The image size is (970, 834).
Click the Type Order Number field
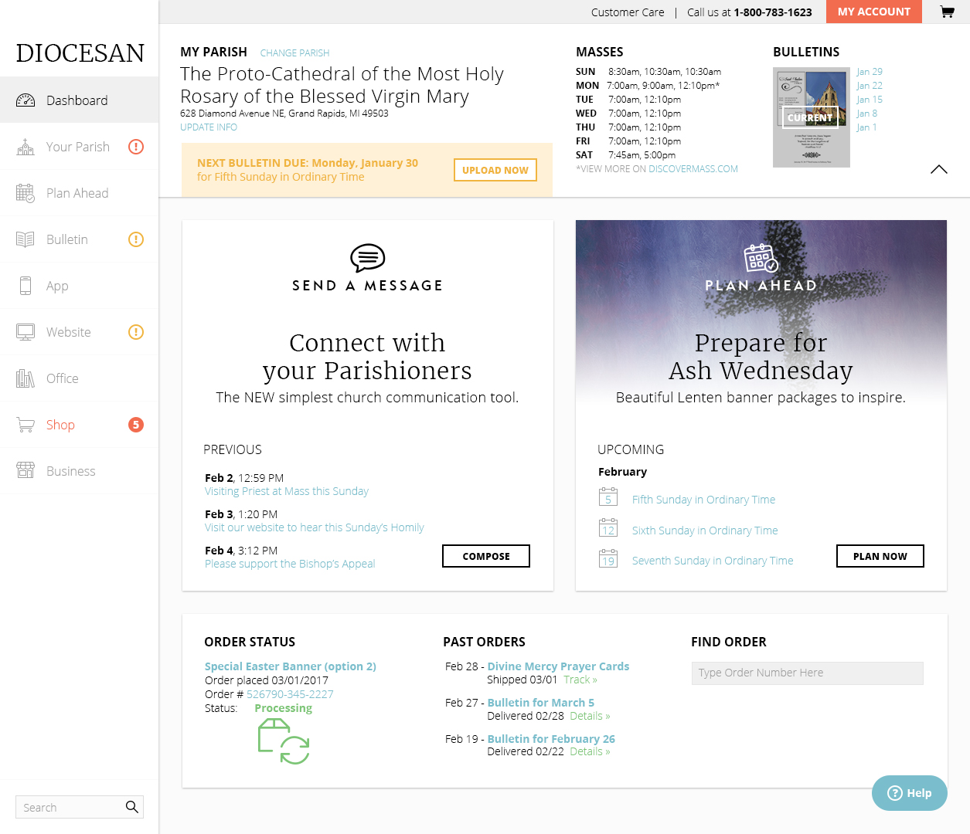click(807, 673)
